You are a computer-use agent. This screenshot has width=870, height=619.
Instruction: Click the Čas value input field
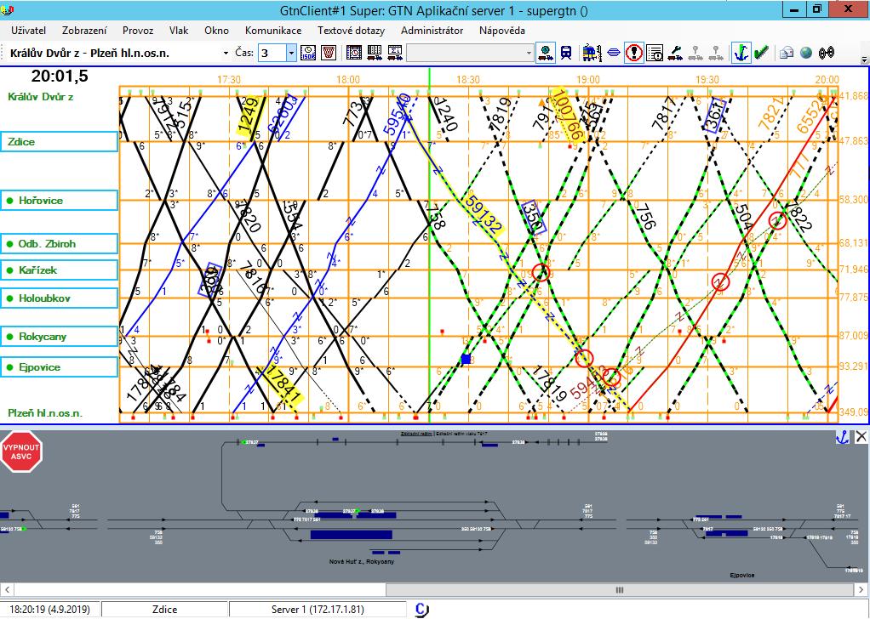tap(272, 54)
